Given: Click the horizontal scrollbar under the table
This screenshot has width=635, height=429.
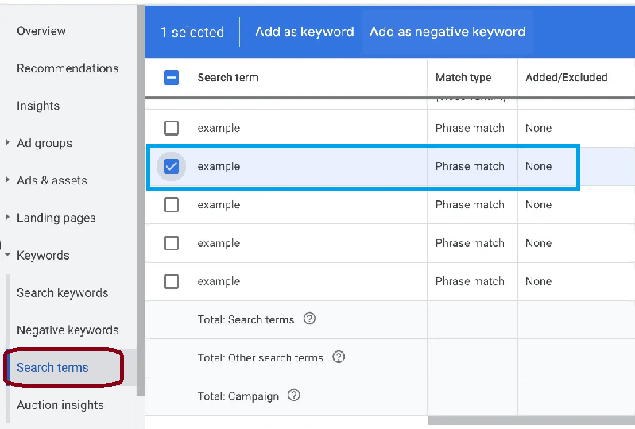Looking at the screenshot, I should pyautogui.click(x=531, y=421).
